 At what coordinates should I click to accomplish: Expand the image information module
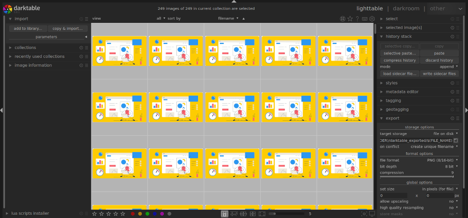(33, 65)
